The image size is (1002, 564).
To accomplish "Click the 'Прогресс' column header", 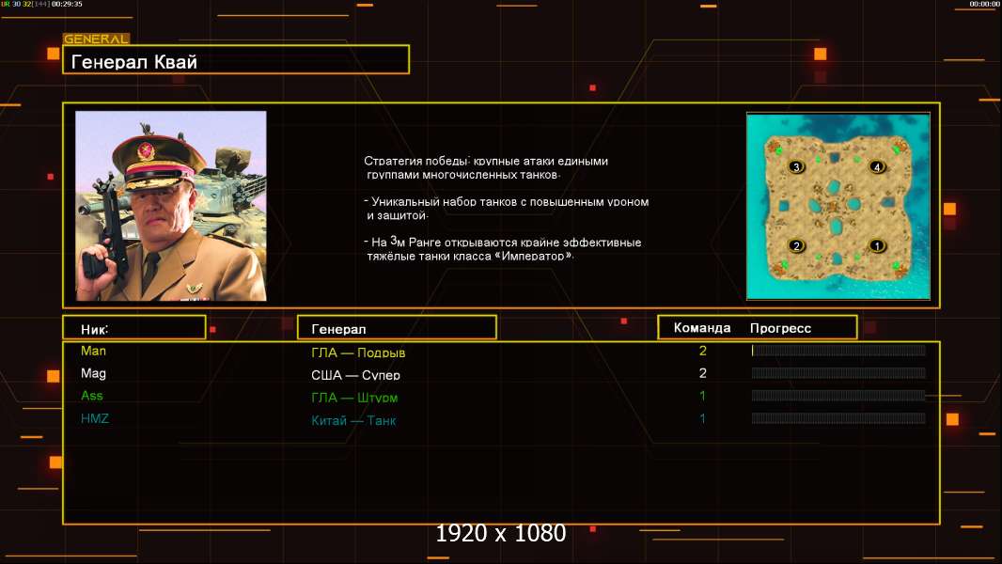I will [x=780, y=328].
